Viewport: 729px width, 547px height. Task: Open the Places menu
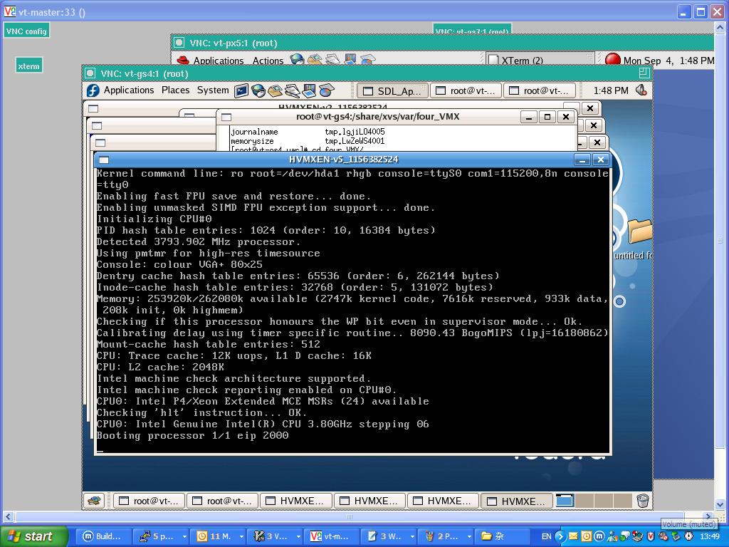[175, 90]
